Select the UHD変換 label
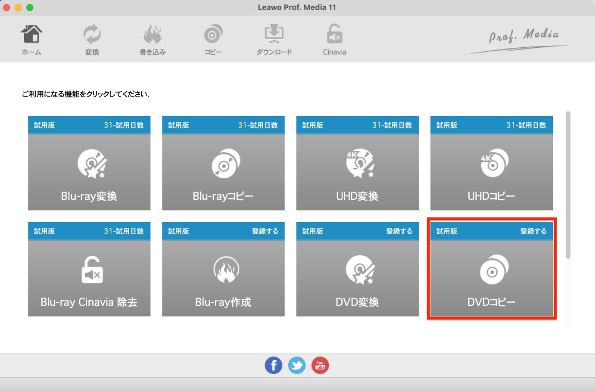Viewport: 595px width, 391px height. point(357,196)
